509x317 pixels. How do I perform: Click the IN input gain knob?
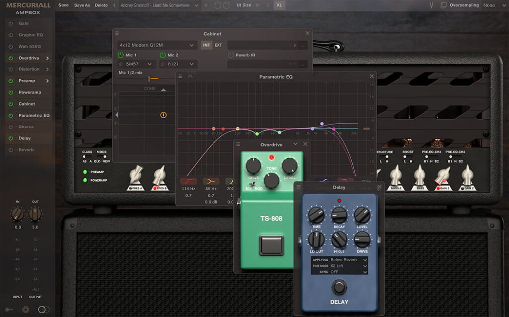[17, 214]
